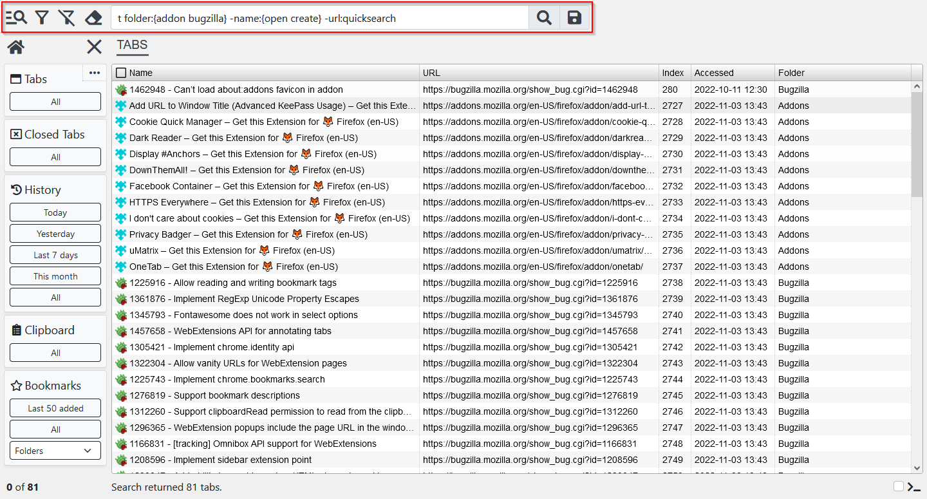
Task: Show All under Clipboard
Action: tap(55, 353)
